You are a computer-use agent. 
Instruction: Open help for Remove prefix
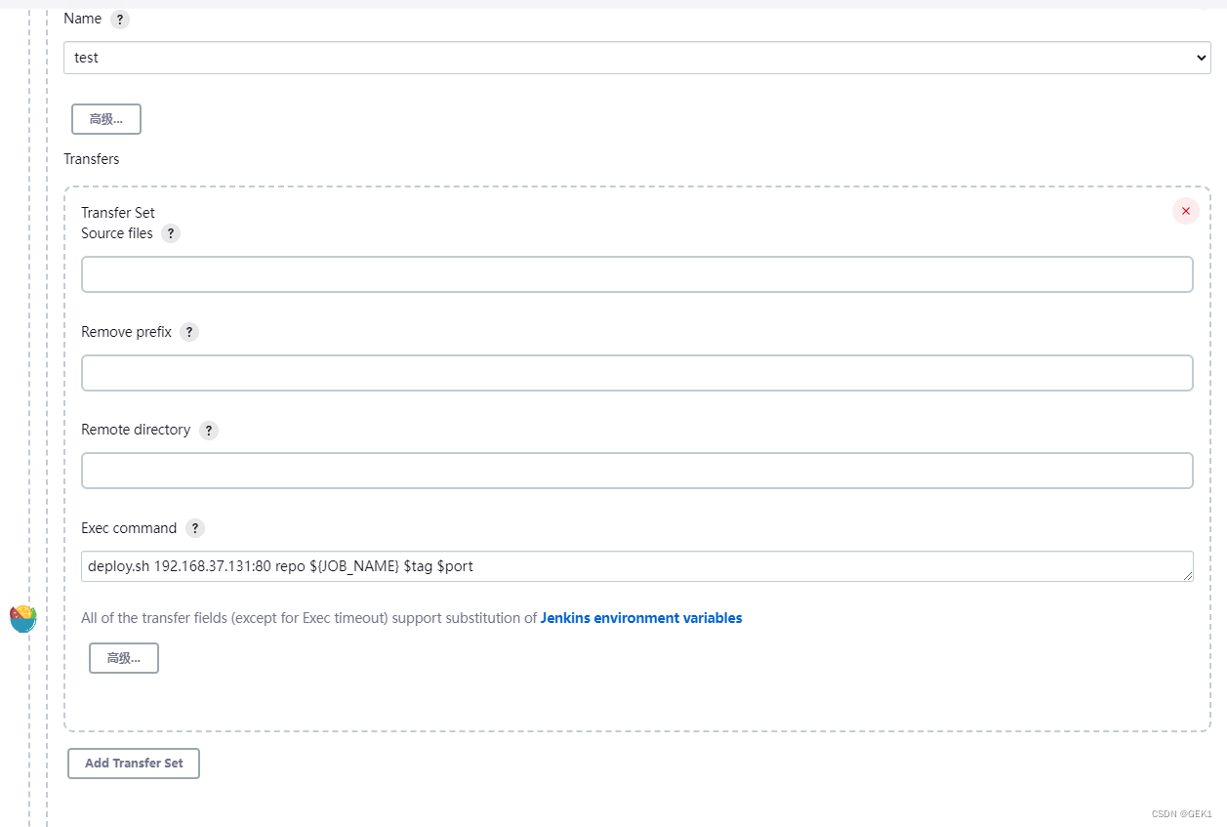189,332
